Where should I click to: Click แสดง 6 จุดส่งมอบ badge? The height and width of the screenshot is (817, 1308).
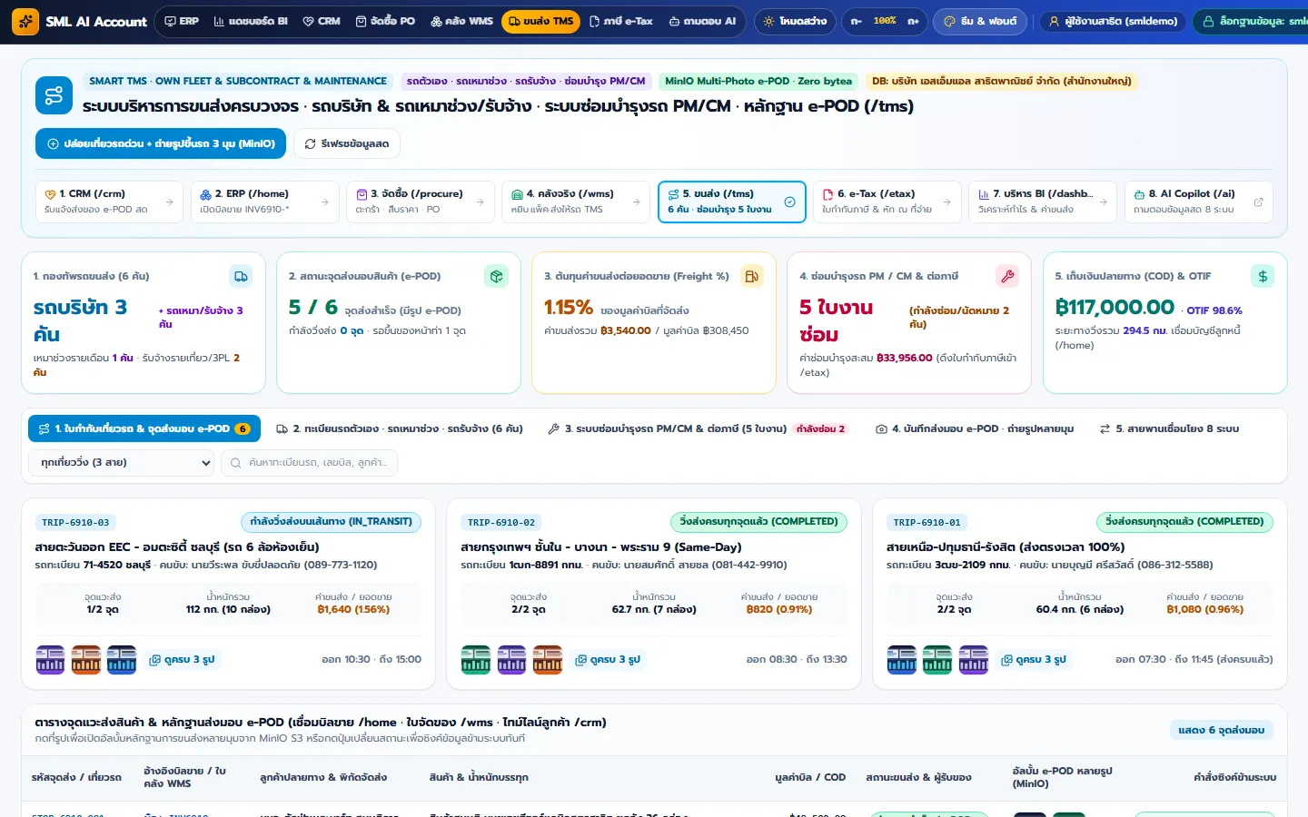coord(1221,730)
